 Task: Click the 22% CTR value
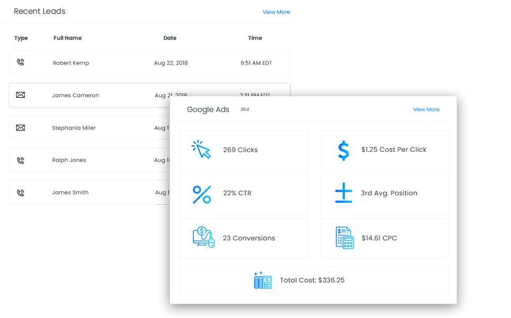click(237, 193)
